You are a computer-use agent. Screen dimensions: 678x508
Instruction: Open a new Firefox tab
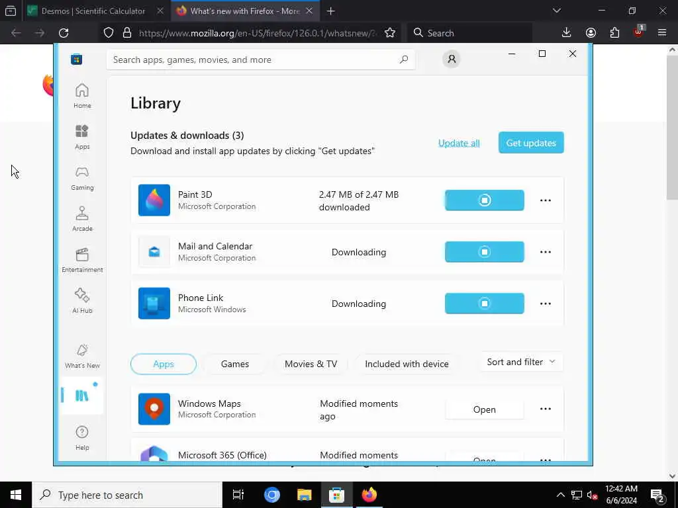point(331,11)
